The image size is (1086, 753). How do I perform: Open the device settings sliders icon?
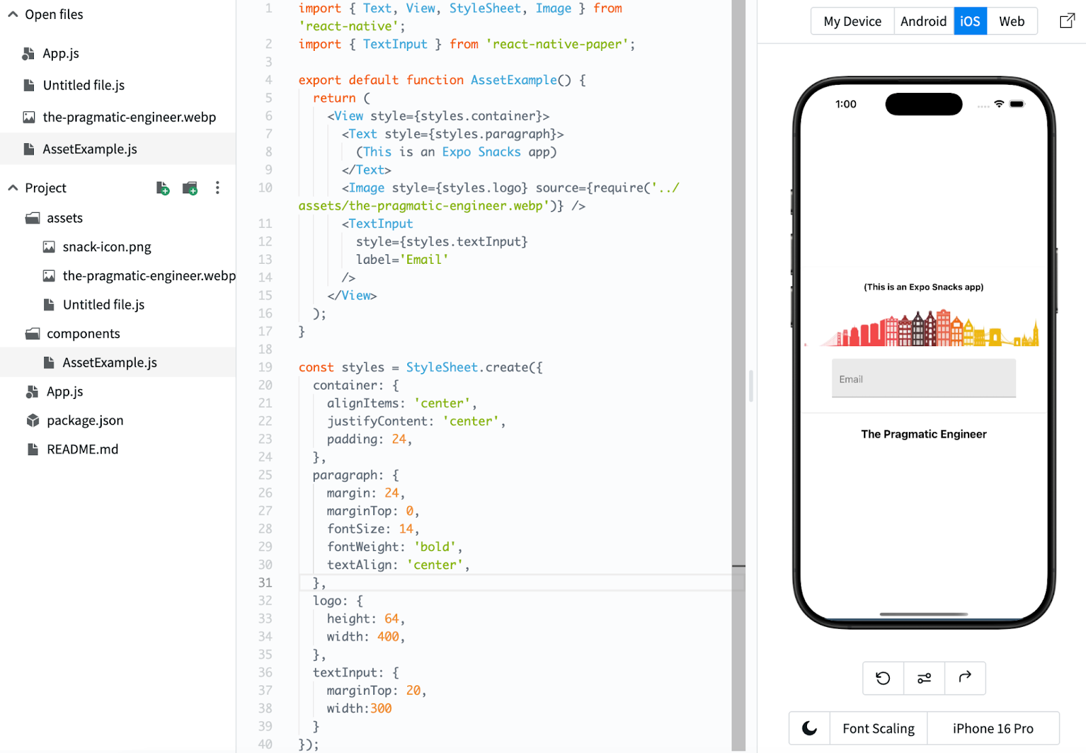923,678
